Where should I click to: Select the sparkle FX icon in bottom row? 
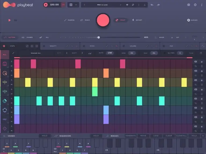(5, 129)
